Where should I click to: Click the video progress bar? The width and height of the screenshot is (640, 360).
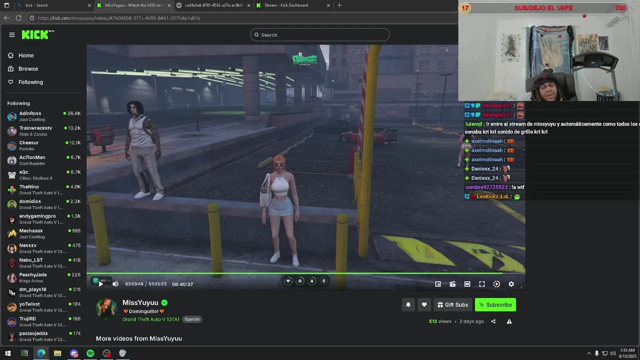[x=305, y=273]
